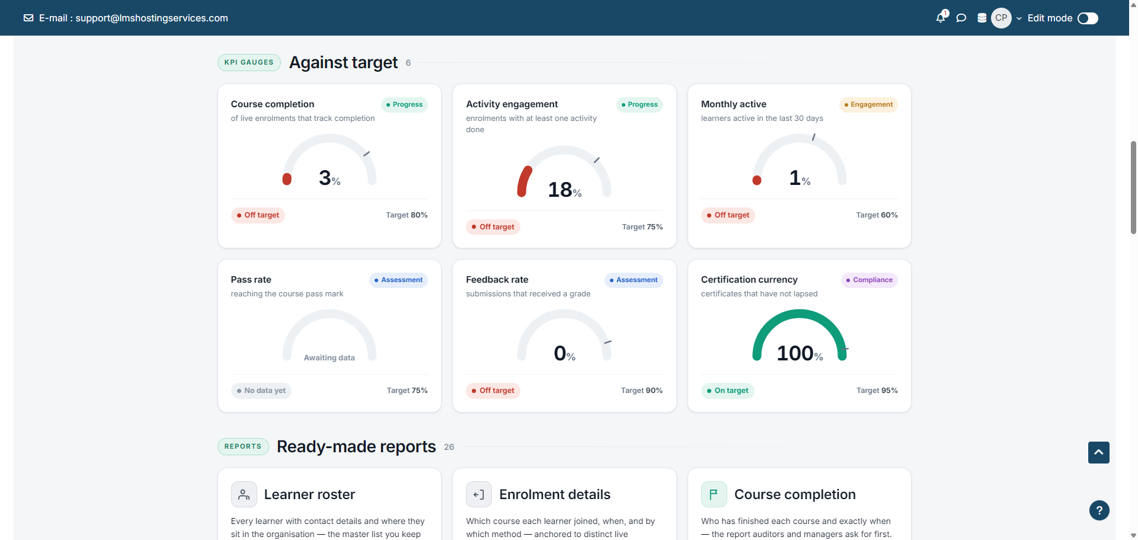1138x540 pixels.
Task: Click the Learner roster person icon
Action: [244, 494]
